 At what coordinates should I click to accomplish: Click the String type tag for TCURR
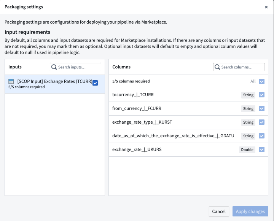248,95
